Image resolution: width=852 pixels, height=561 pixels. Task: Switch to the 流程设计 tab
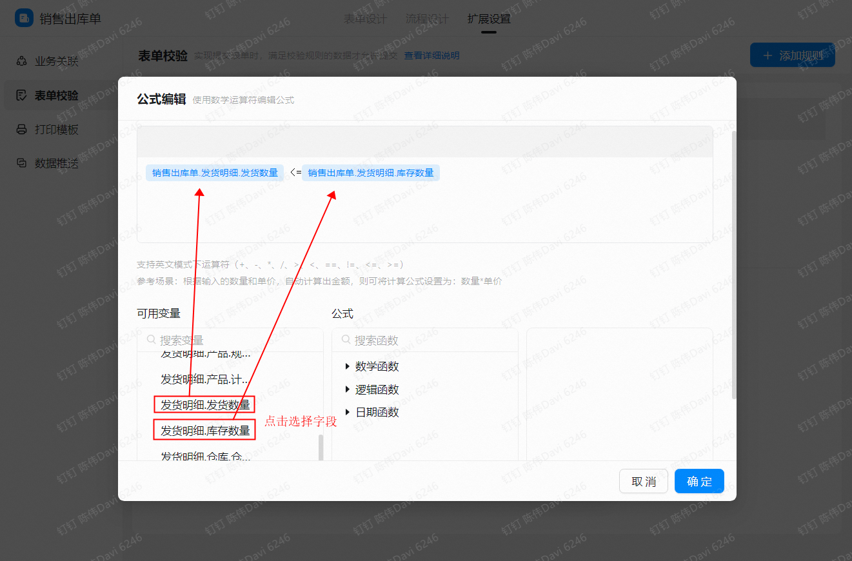pos(427,19)
